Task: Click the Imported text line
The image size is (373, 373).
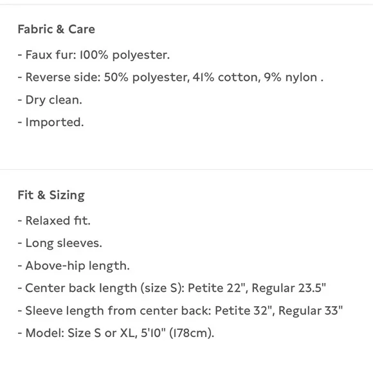Action: (x=51, y=122)
